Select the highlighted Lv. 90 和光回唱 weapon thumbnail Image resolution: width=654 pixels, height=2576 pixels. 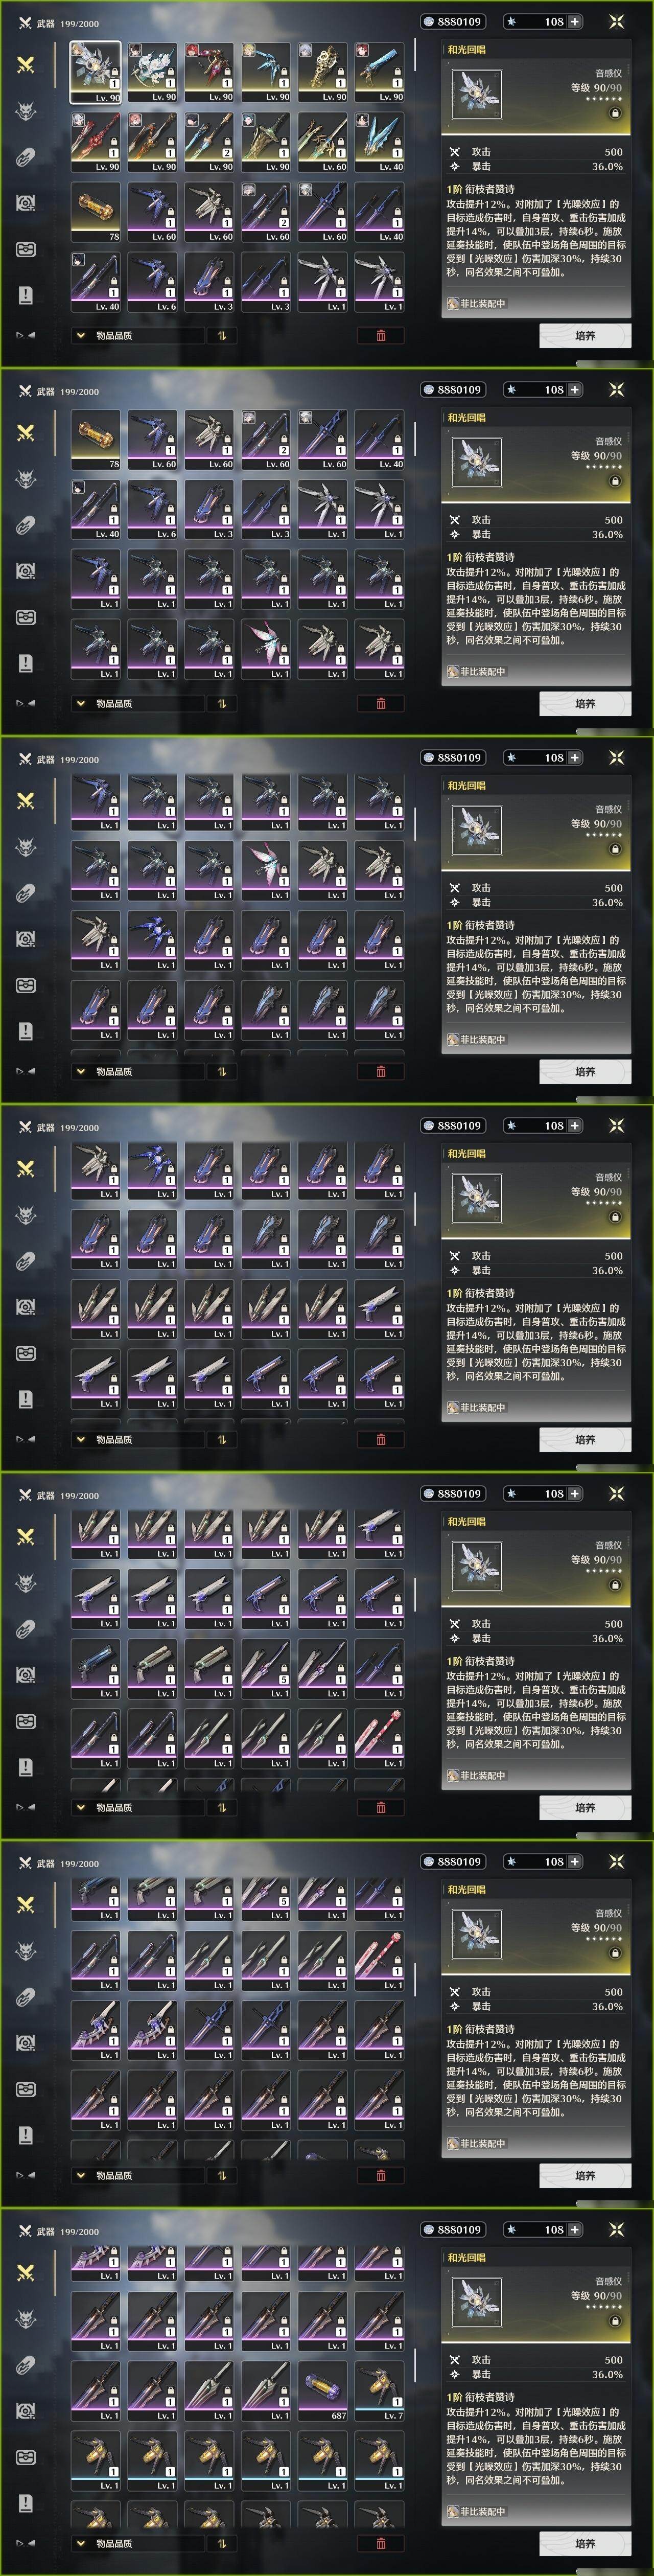click(96, 72)
